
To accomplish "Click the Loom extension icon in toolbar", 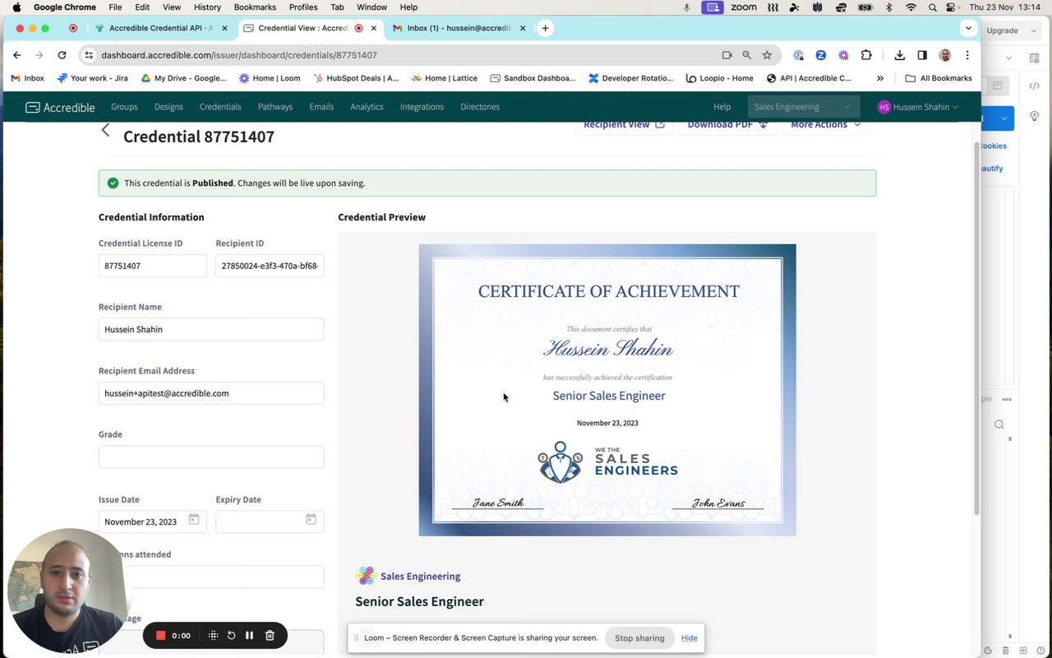I will [x=843, y=55].
